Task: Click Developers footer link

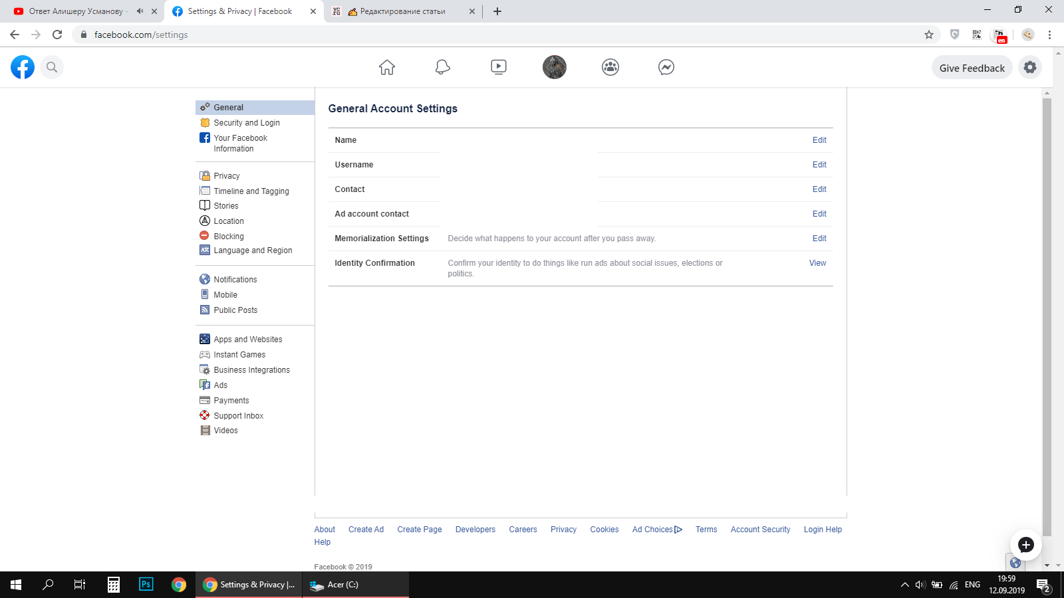Action: tap(475, 530)
